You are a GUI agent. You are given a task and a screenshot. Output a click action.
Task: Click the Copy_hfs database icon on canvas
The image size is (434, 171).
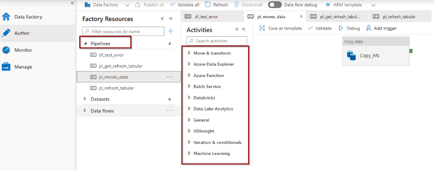(x=351, y=55)
